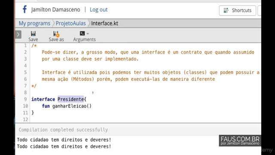This screenshot has height=155, width=275.
Task: Select the Interface.kt breadcrumb
Action: click(x=104, y=23)
